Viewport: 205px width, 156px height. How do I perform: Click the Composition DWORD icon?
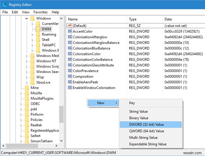click(x=70, y=76)
